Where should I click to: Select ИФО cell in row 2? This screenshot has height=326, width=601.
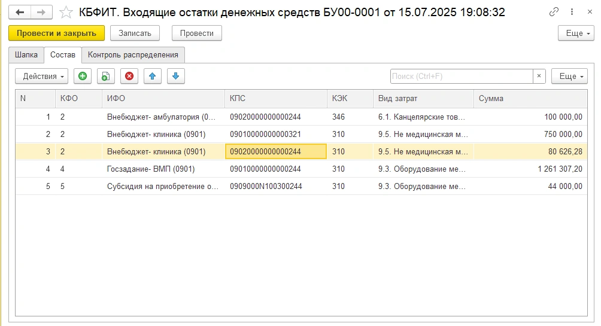(163, 134)
